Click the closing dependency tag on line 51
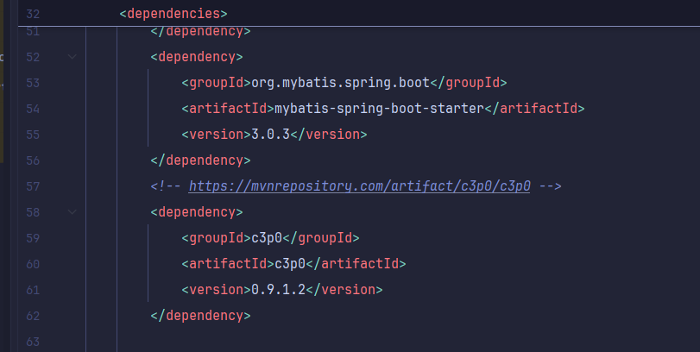Image resolution: width=700 pixels, height=352 pixels. [200, 32]
